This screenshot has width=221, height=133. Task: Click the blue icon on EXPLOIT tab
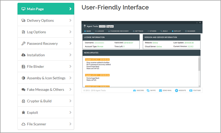tap(173, 31)
